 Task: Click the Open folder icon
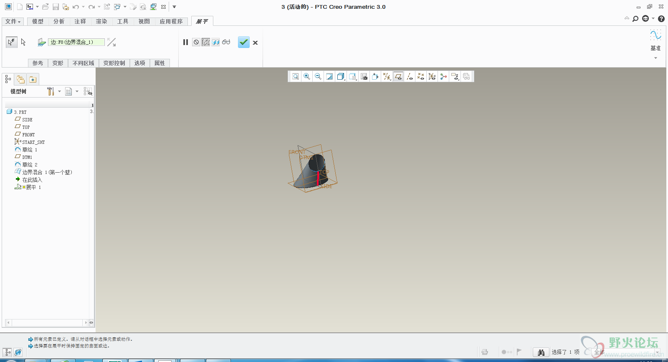pos(46,7)
